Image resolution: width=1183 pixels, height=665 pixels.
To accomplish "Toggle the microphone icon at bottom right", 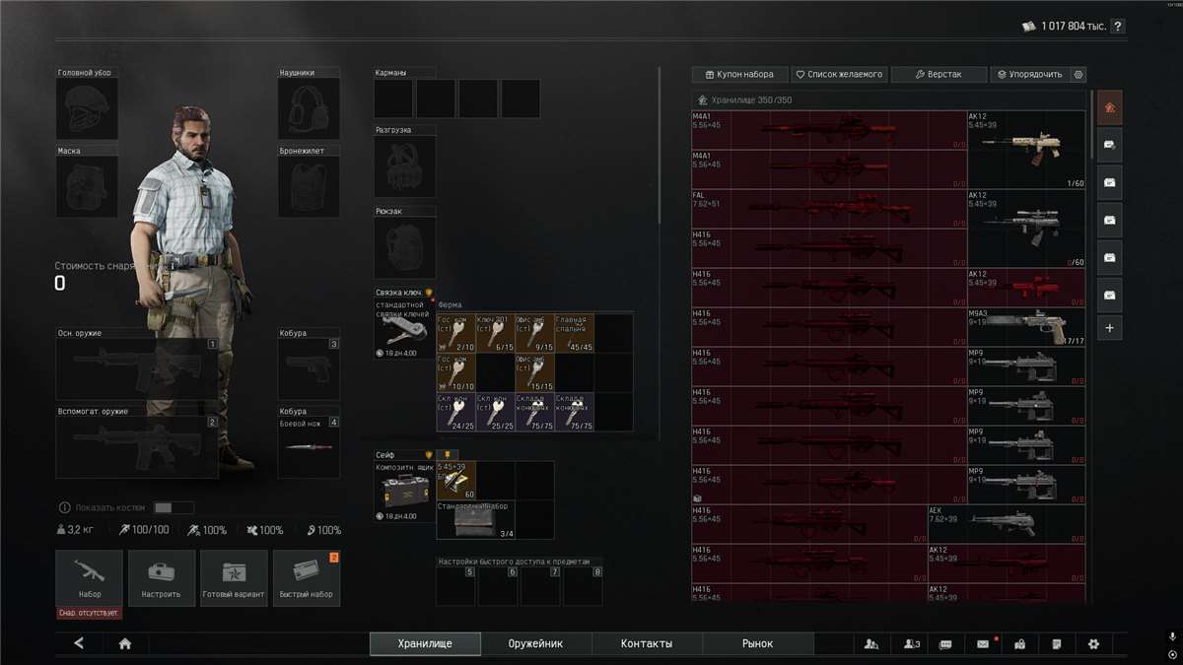I will (x=1171, y=637).
